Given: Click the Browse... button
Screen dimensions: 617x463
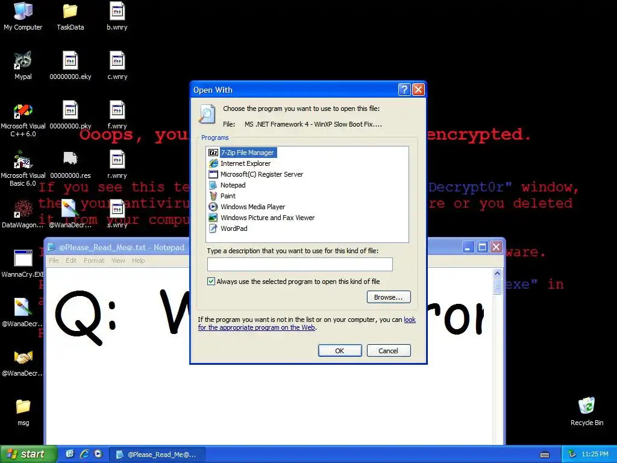Looking at the screenshot, I should click(389, 297).
